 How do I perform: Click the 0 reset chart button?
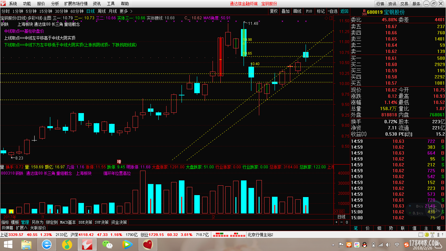click(346, 222)
